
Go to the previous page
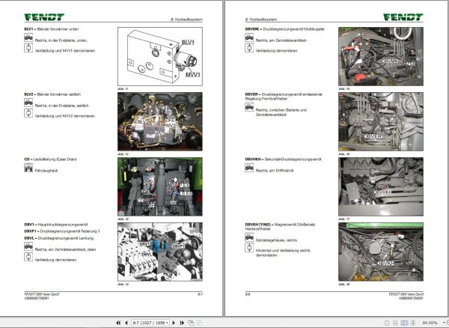pos(126,323)
